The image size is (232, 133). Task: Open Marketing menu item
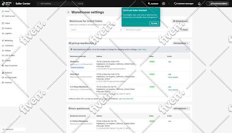[9, 40]
